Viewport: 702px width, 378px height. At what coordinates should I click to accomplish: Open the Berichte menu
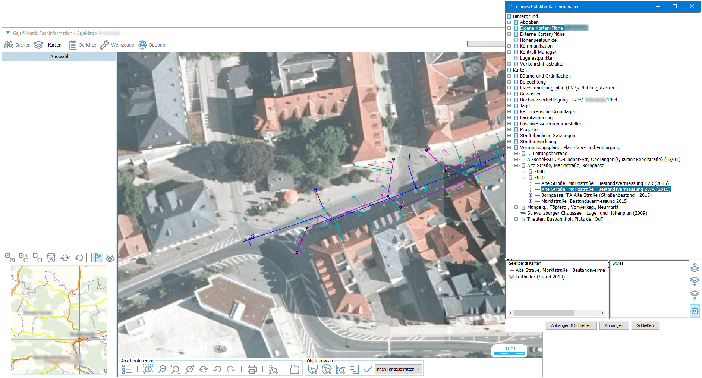tap(83, 45)
